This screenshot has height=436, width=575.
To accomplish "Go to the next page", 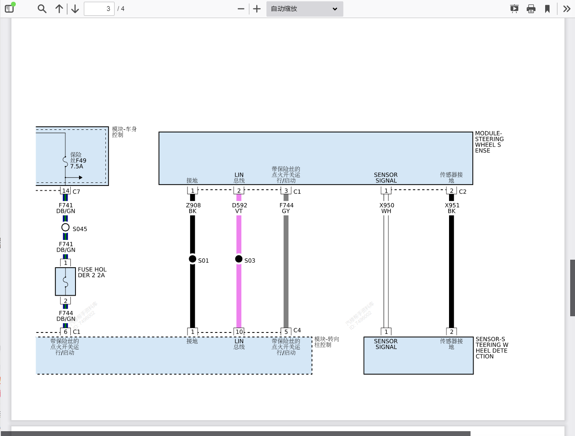I will click(x=75, y=9).
